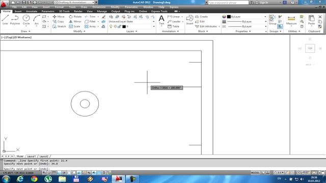Use the Trim tool
The image size is (326, 183).
[x=90, y=17]
